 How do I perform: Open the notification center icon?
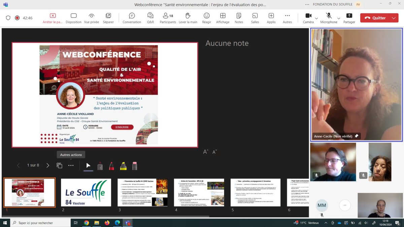pyautogui.click(x=398, y=223)
